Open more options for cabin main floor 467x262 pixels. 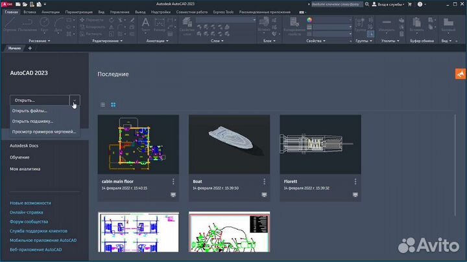tap(173, 182)
